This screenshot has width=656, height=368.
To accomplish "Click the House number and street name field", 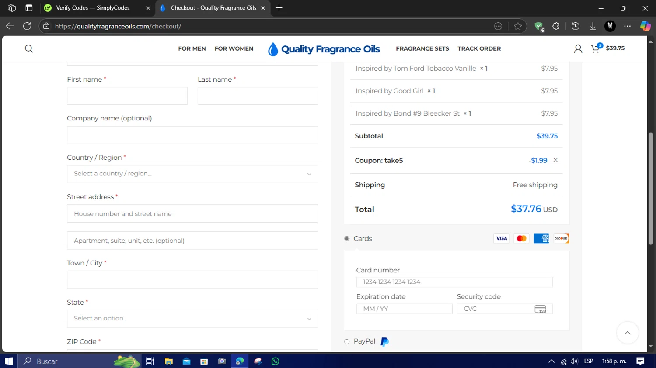I will (192, 213).
